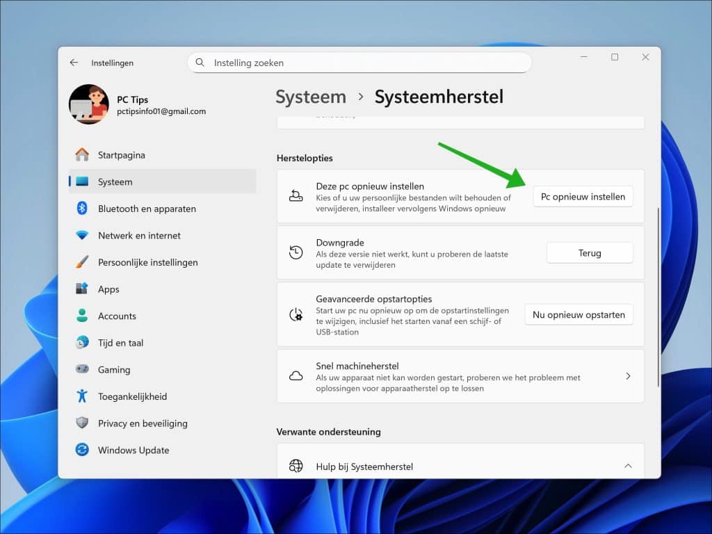Click the Deze pc opnieuw instellen title
This screenshot has width=712, height=534.
tap(370, 186)
